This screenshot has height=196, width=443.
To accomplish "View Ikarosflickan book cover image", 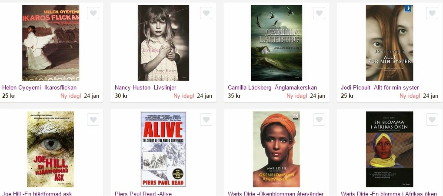I will (50, 43).
